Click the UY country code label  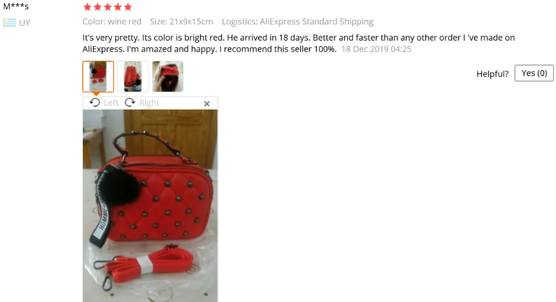tap(24, 23)
